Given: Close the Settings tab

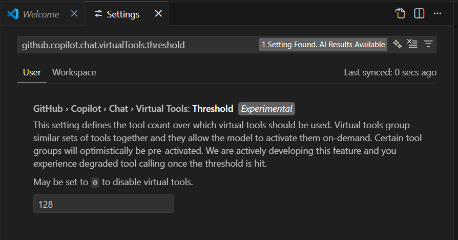Looking at the screenshot, I should (158, 14).
